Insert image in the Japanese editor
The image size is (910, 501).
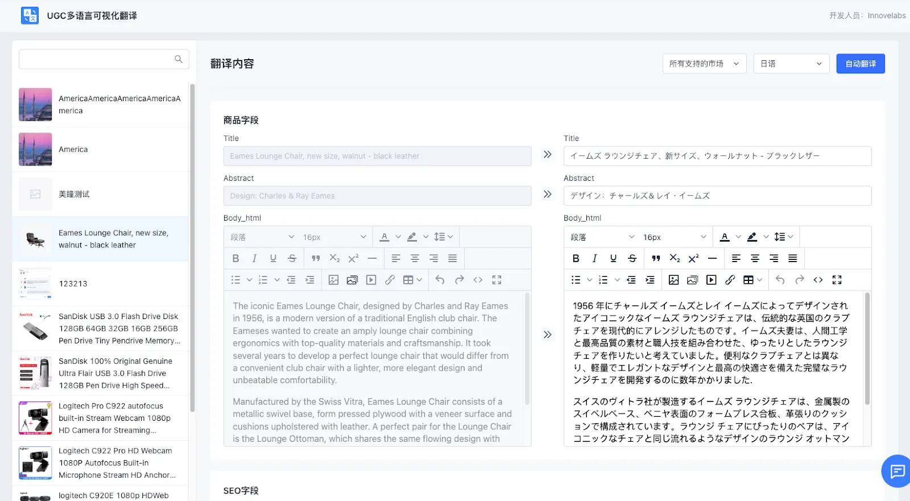(674, 280)
